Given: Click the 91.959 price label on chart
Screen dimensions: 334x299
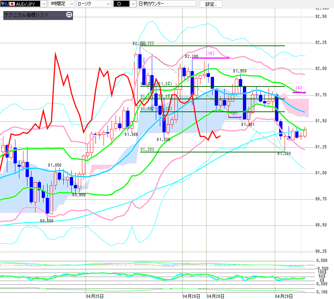Looking at the screenshot, I should click(240, 71).
